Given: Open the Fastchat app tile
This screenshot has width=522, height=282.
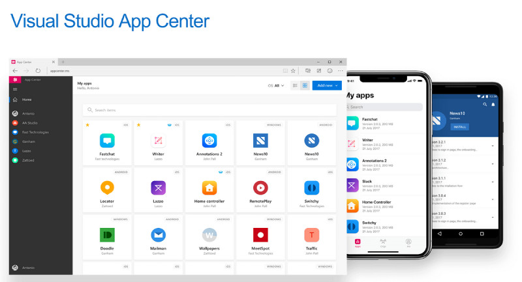Looking at the screenshot, I should coord(107,143).
